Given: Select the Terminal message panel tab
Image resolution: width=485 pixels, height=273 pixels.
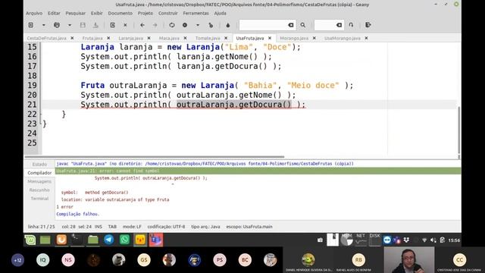Looking at the screenshot, I should click(39, 199).
